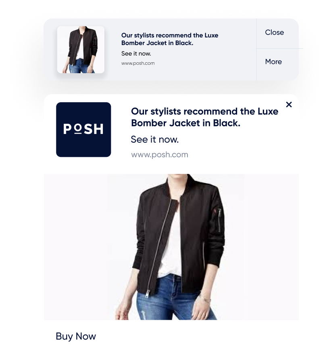The width and height of the screenshot is (331, 352).
Task: Tap the Buy Now action
Action: click(x=76, y=336)
